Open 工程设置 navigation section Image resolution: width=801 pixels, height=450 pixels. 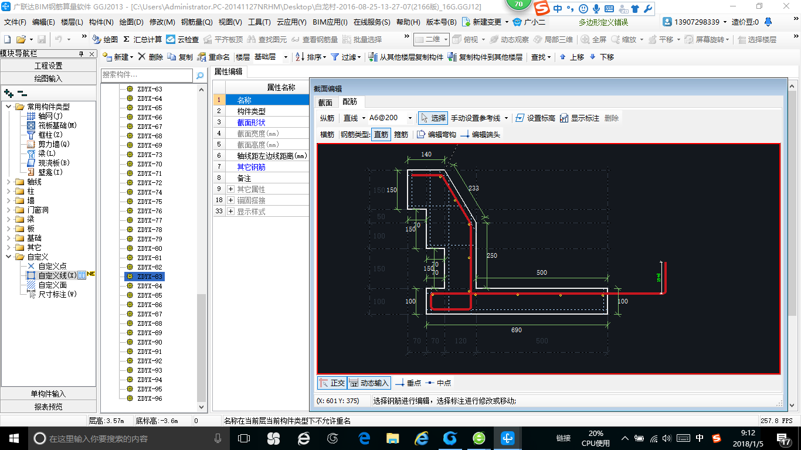click(x=48, y=66)
